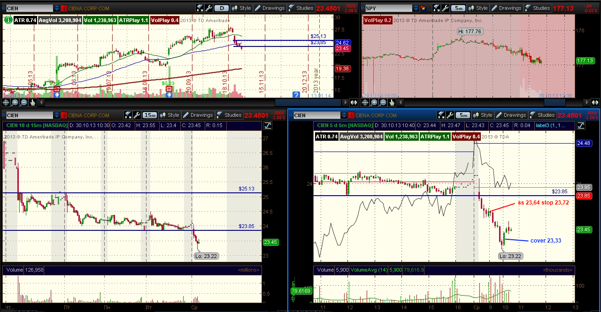Toggle the price-scale curve button on 5m chart
Image resolution: width=601 pixels, height=312 pixels.
[581, 125]
